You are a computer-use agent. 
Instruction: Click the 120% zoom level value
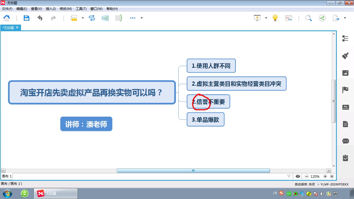[x=315, y=176]
